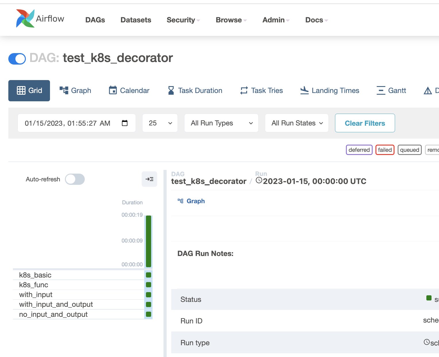
Task: Expand the Admin menu
Action: click(276, 20)
